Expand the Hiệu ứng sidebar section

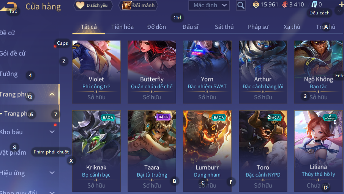point(52,173)
